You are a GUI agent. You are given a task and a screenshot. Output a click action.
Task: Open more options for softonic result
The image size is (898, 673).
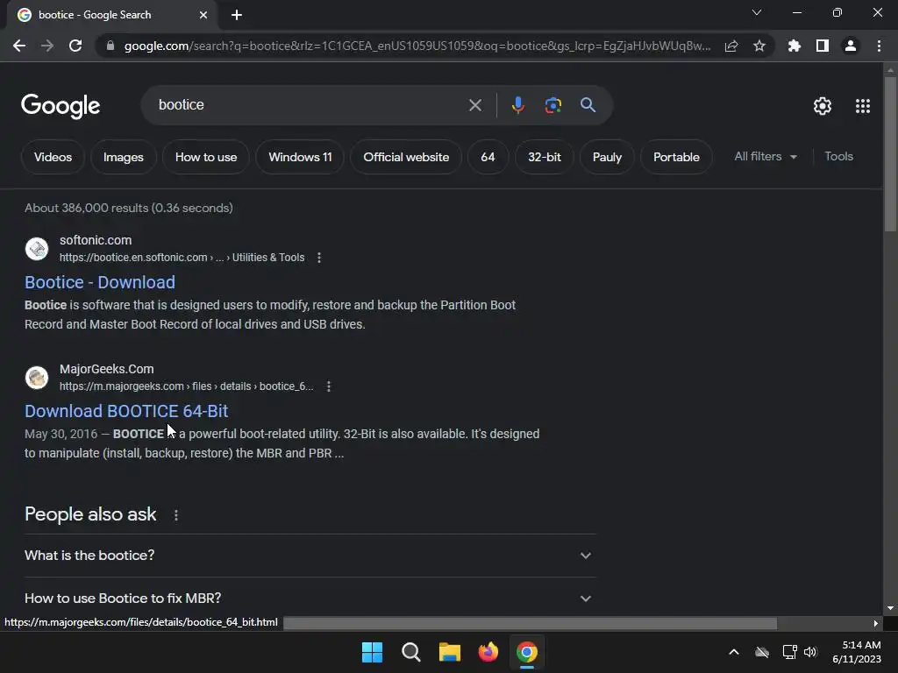click(319, 258)
